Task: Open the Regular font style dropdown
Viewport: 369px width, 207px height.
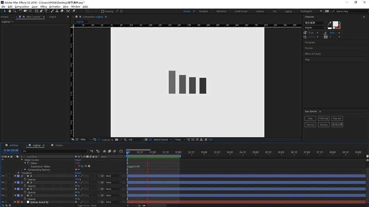Action: [315, 28]
